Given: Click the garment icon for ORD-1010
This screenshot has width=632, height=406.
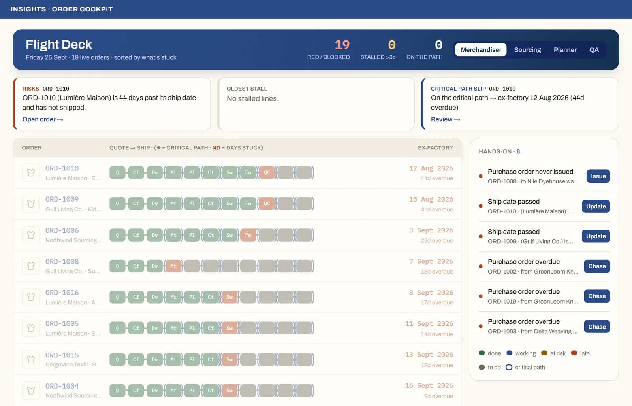Looking at the screenshot, I should click(x=31, y=173).
